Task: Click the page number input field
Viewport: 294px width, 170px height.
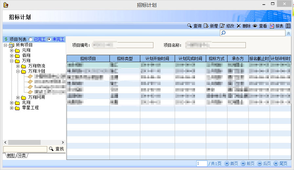Action: [x=202, y=163]
